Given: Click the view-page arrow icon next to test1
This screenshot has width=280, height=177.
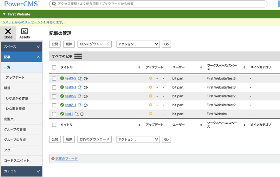Looking at the screenshot, I should [x=83, y=114].
